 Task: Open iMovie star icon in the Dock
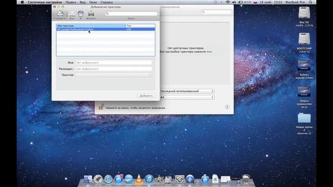pos(159,179)
